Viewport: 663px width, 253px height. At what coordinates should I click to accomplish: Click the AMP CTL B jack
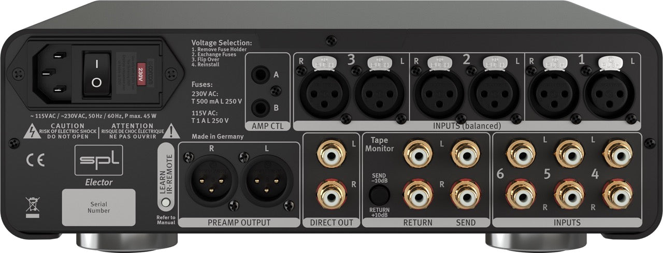click(x=260, y=108)
